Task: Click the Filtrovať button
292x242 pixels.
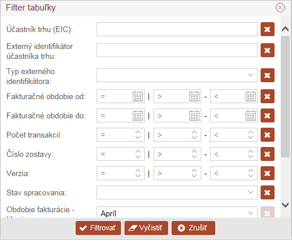Action: pos(98,228)
